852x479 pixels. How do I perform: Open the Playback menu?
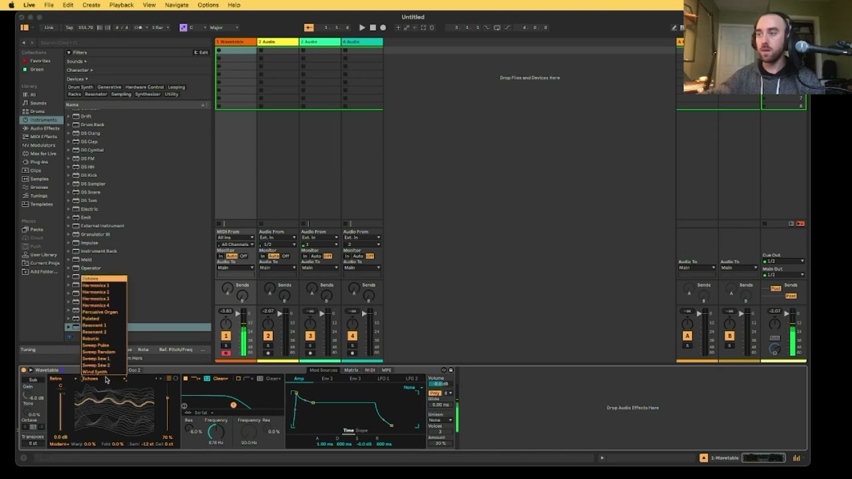[x=121, y=5]
